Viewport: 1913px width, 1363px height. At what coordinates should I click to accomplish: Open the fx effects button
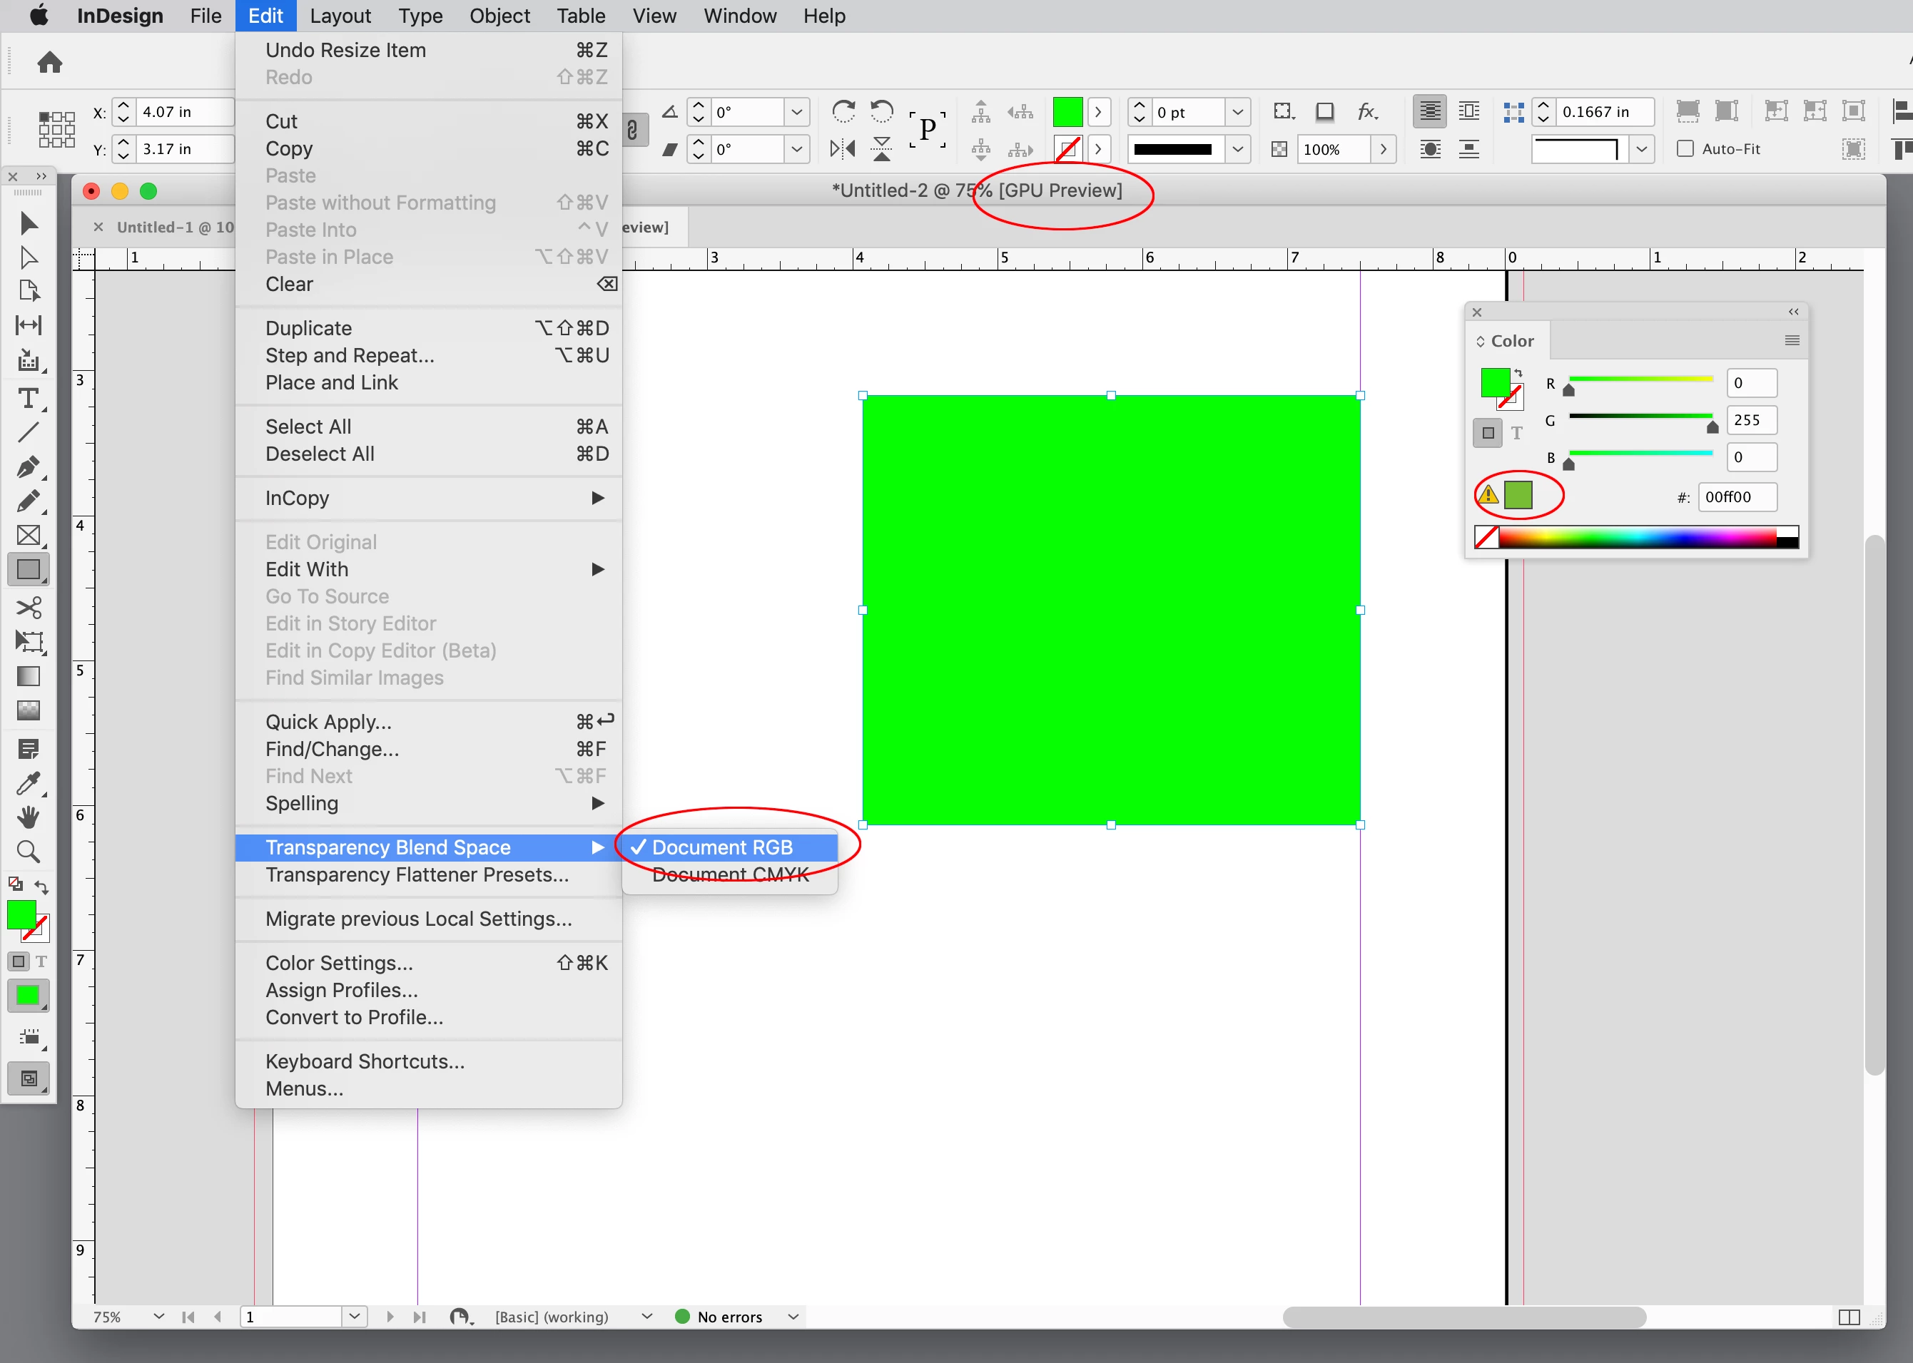pos(1367,112)
